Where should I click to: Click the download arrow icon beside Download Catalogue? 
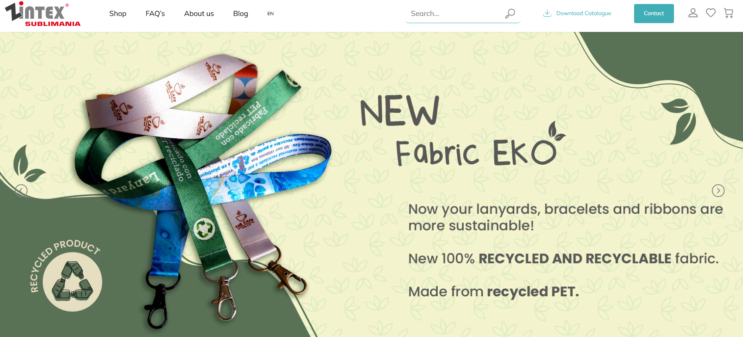(x=547, y=13)
